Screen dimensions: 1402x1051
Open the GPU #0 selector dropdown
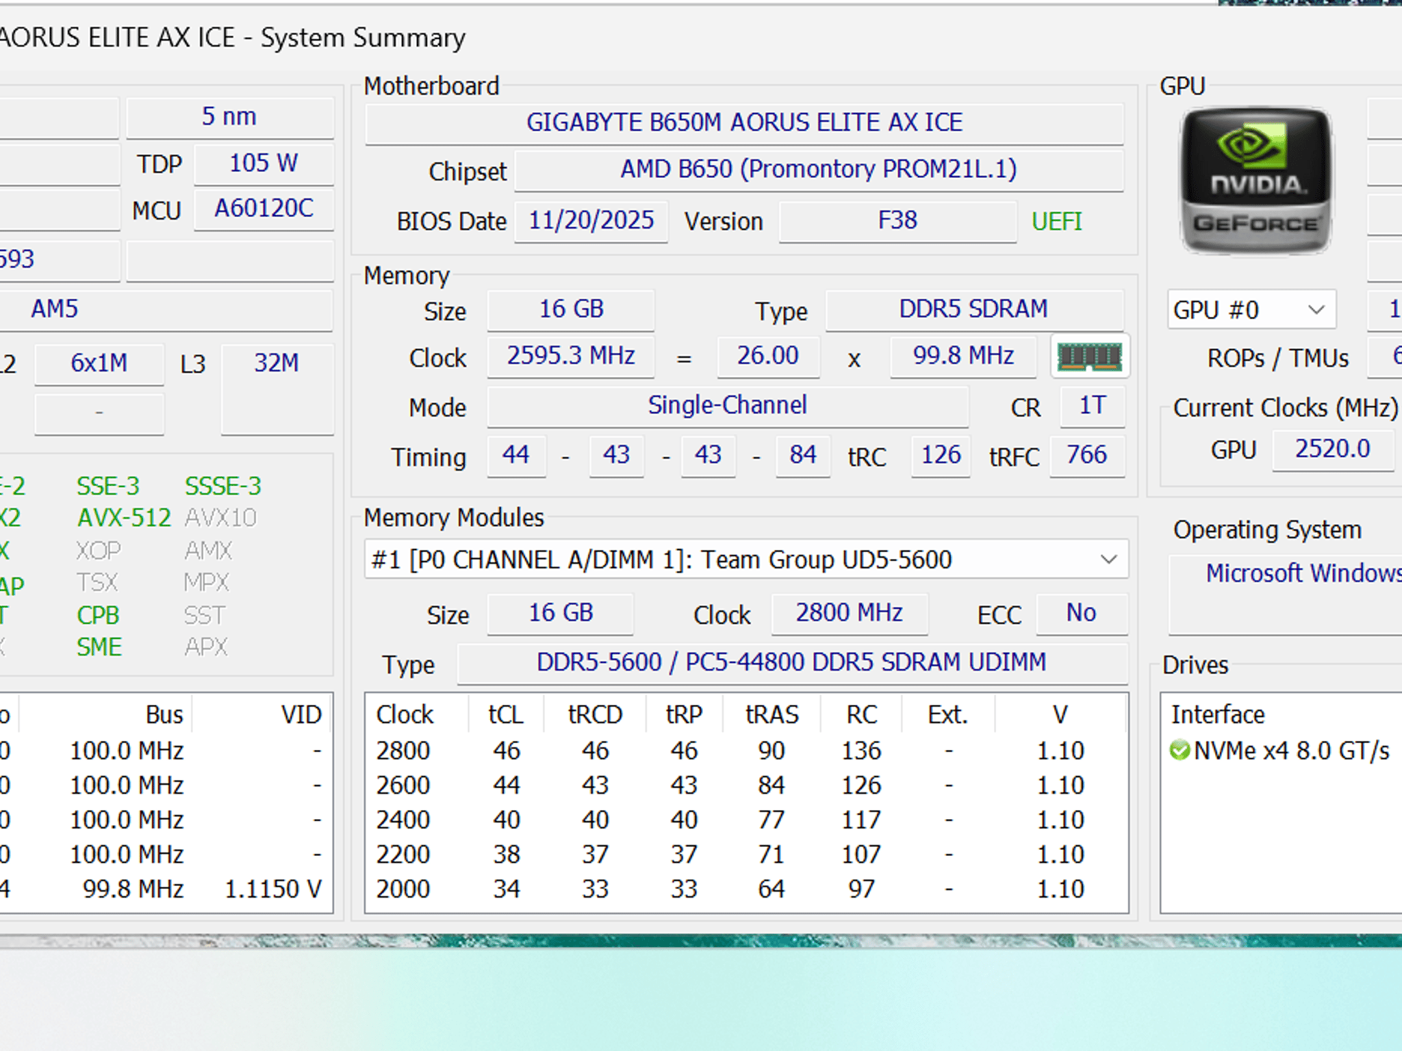1251,310
